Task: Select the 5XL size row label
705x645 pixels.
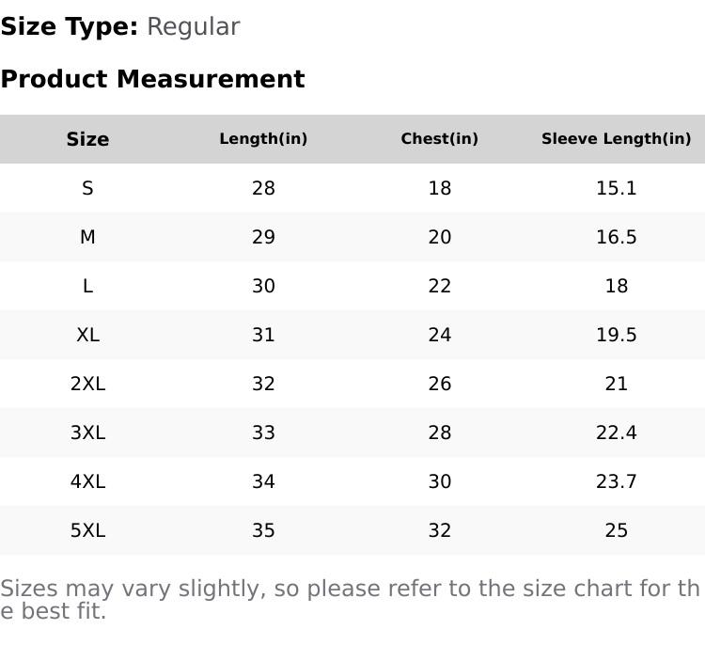Action: click(x=87, y=530)
